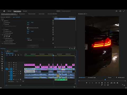127x95 pixels.
Task: Mark In point in Program Monitor
Action: tap(90, 83)
